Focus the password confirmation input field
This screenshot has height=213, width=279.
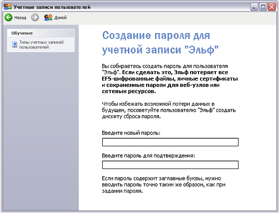(170, 165)
